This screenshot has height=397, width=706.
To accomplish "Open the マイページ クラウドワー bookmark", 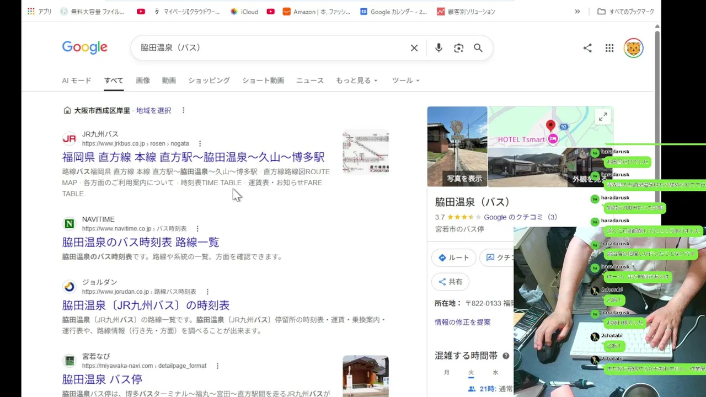I will (187, 12).
